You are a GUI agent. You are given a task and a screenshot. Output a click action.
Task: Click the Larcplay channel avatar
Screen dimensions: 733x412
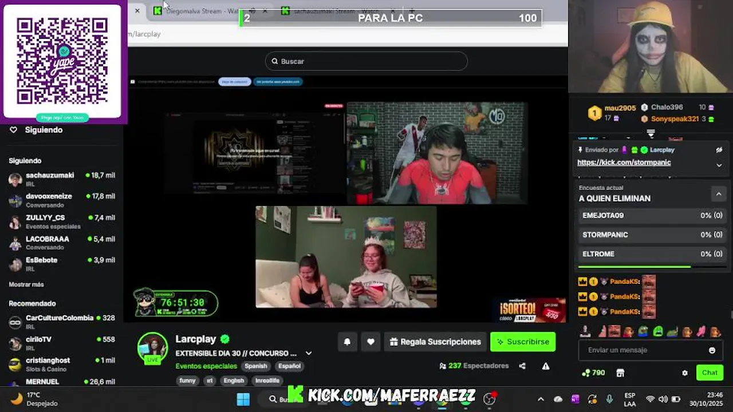click(152, 347)
